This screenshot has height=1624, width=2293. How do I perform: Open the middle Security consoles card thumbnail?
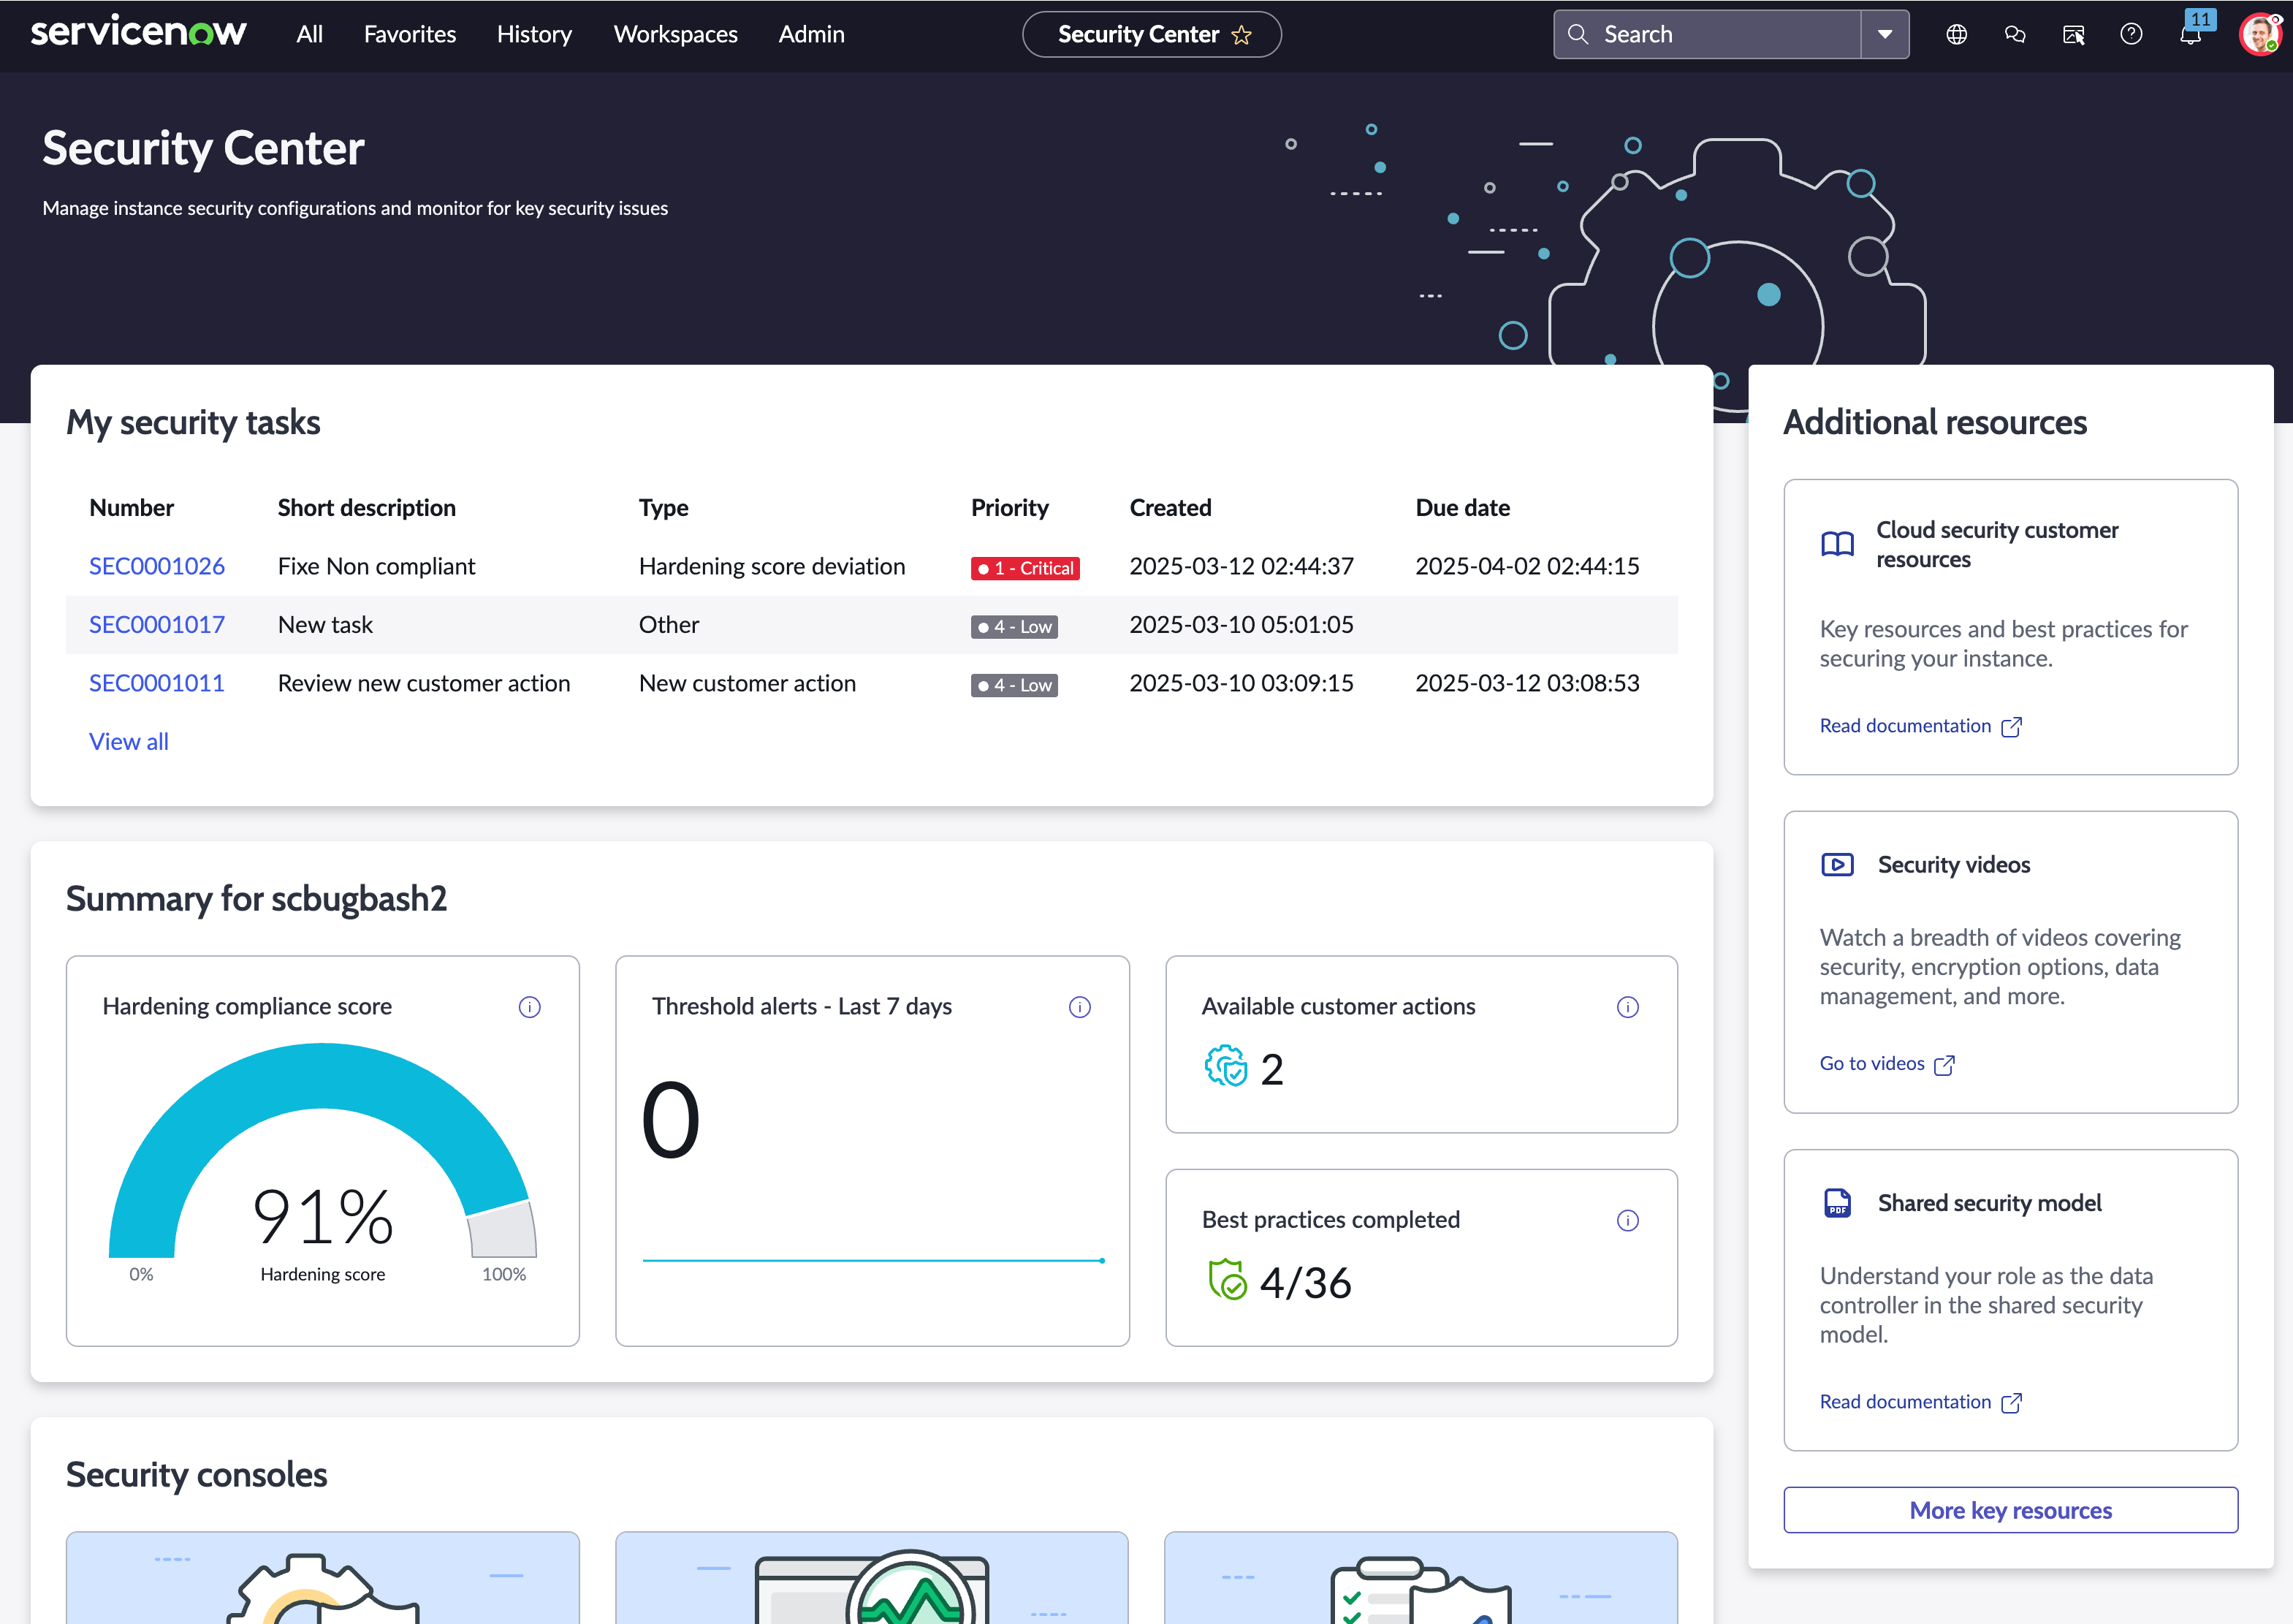(x=872, y=1578)
